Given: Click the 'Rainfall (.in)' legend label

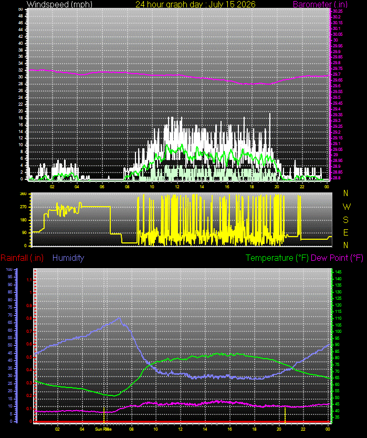Looking at the screenshot, I should click(x=22, y=258).
